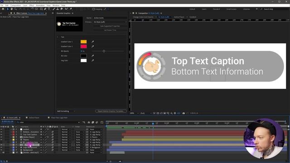Click the BG Opacity slider handle

(104, 51)
